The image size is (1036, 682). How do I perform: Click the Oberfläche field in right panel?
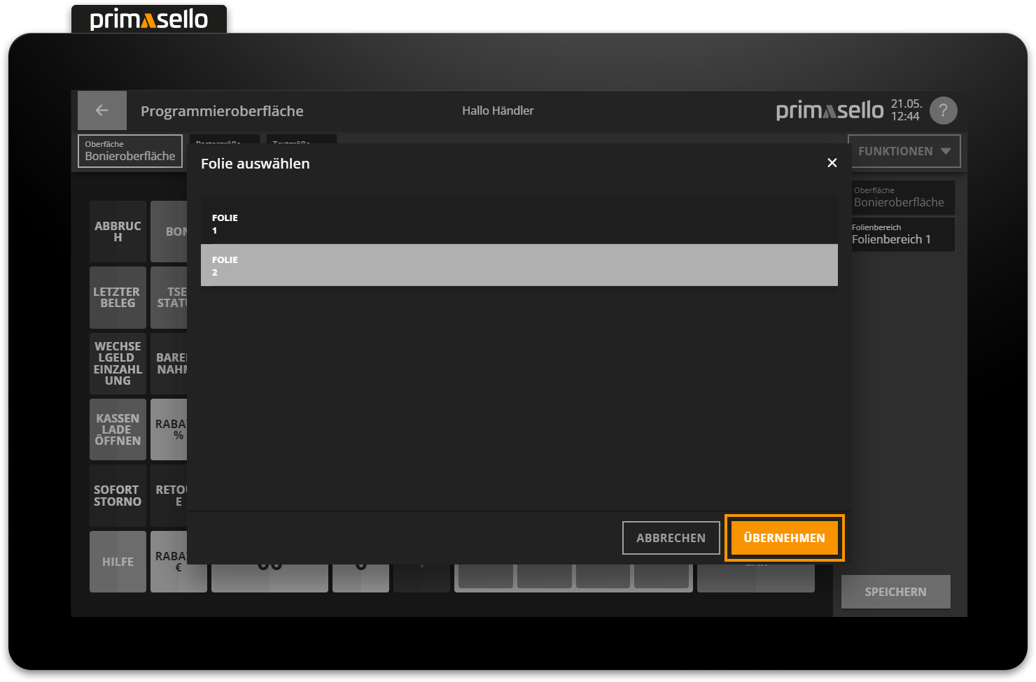(x=902, y=197)
